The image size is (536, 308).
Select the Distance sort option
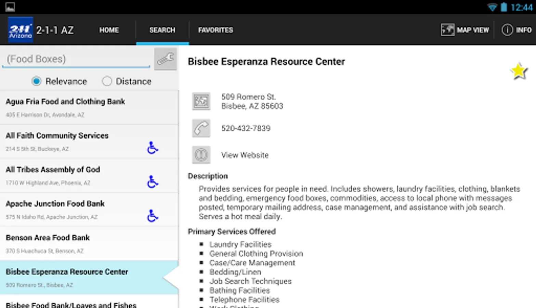(x=127, y=81)
